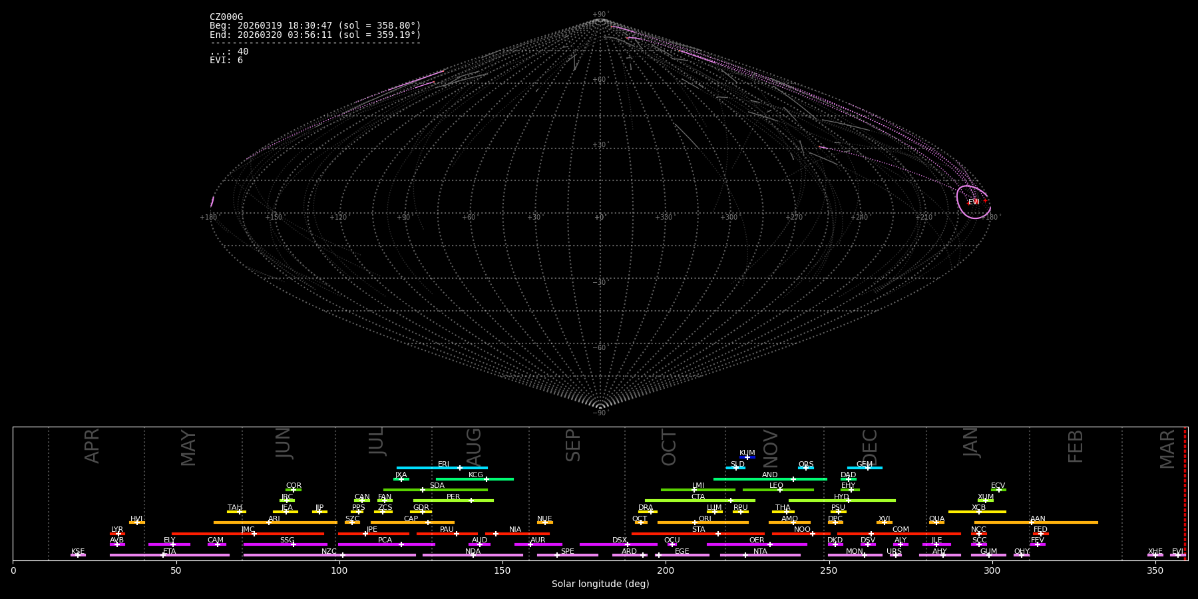Select the AND shower label
The image size is (1198, 599).
point(770,475)
